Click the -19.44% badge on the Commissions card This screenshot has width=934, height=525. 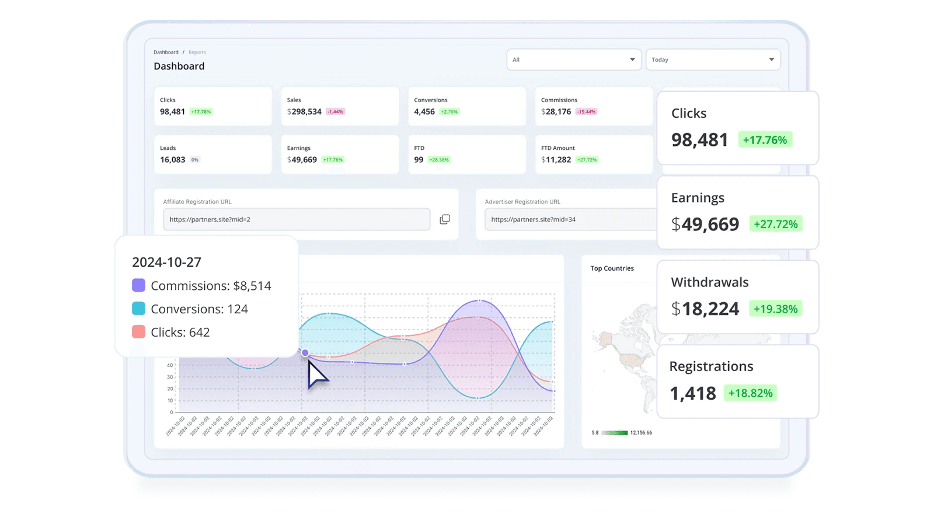tap(586, 111)
